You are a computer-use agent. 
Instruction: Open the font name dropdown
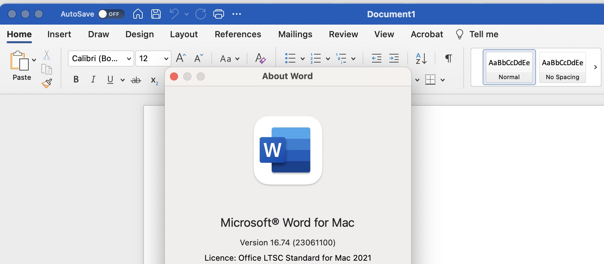(129, 59)
